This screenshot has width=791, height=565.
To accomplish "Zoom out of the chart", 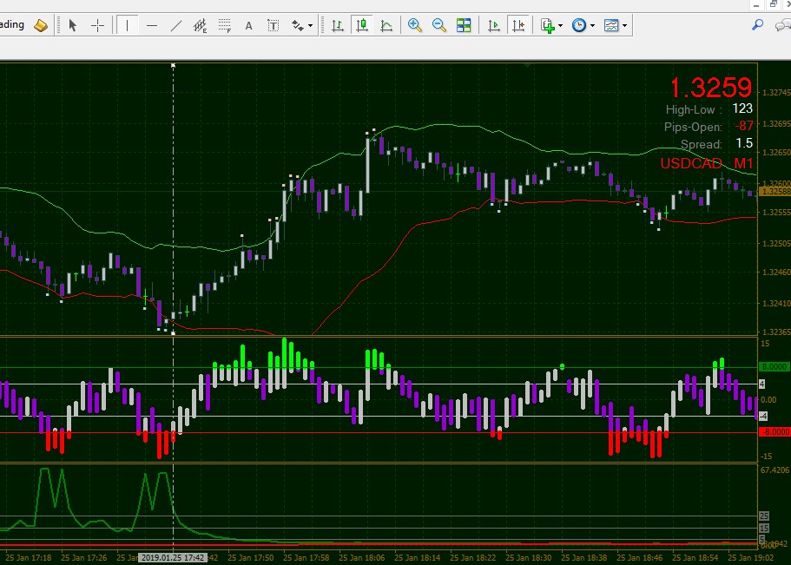I will pos(438,25).
